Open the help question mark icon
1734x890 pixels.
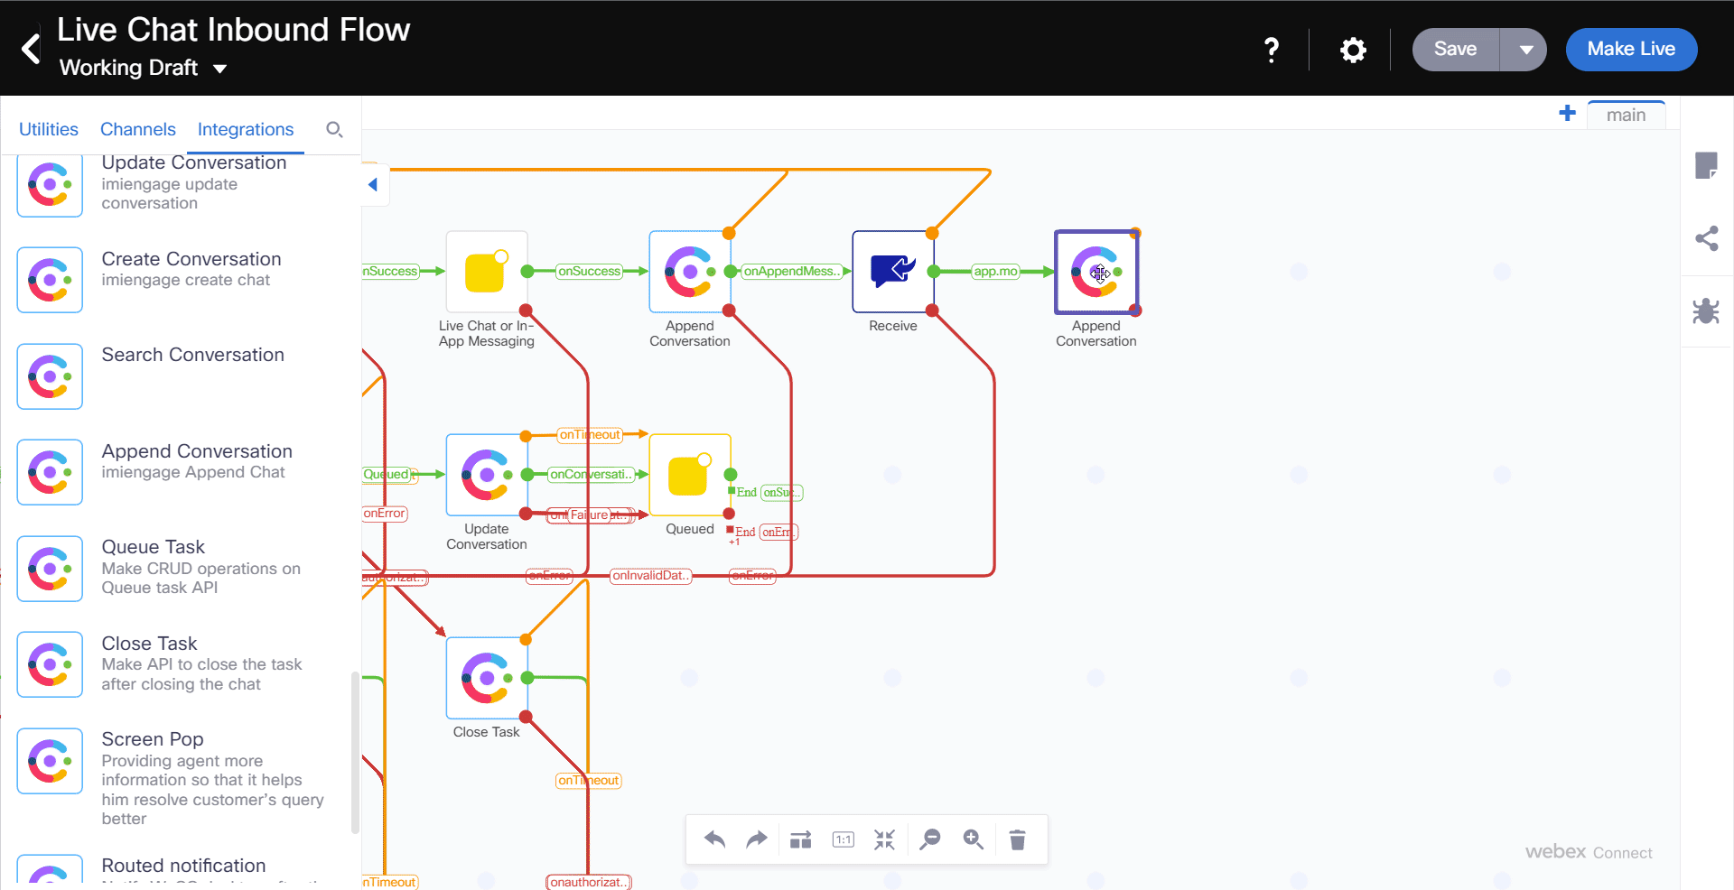click(x=1272, y=50)
